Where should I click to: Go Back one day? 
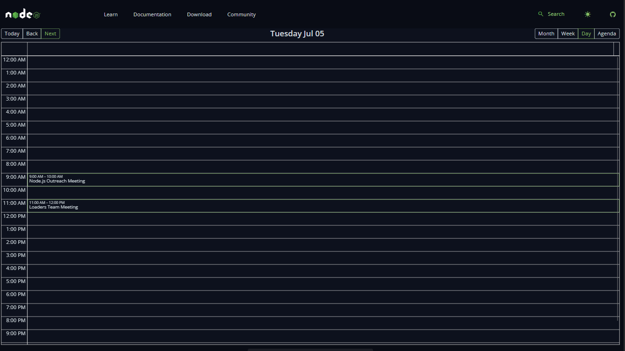[32, 34]
